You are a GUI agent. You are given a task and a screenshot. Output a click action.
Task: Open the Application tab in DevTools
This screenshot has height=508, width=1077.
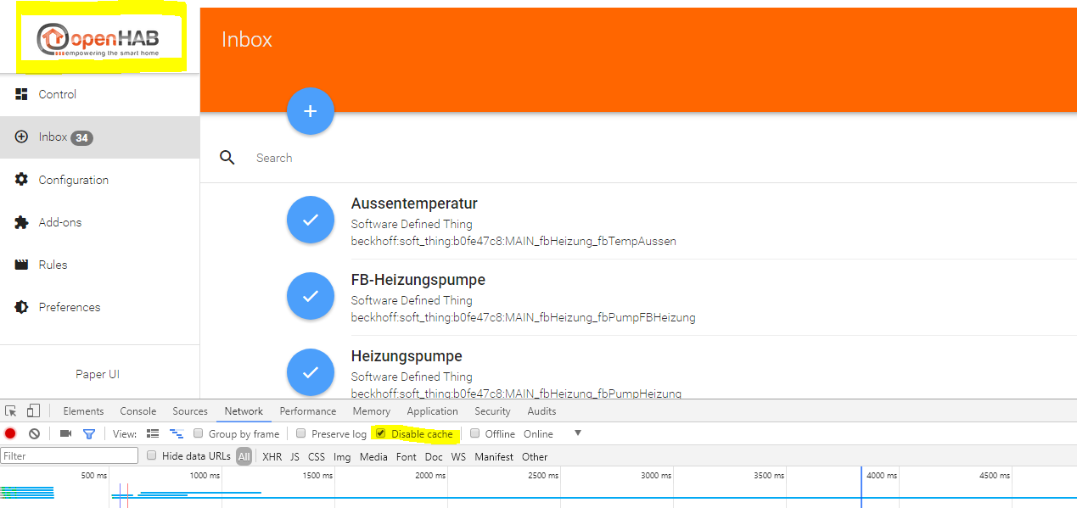(432, 410)
